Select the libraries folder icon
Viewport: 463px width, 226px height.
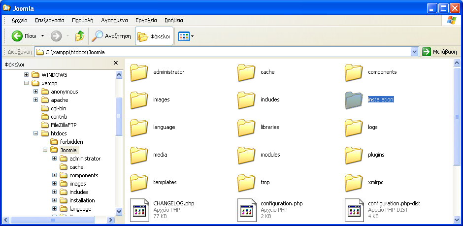point(246,128)
